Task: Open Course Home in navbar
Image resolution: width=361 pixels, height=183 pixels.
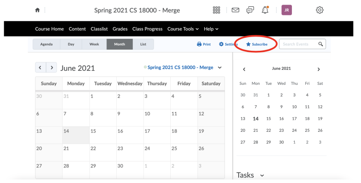Action: coord(50,29)
